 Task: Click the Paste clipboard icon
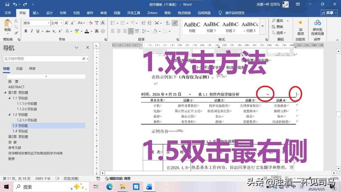7,23
